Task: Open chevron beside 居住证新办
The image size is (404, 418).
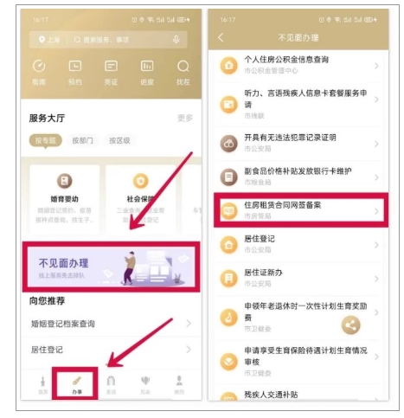Action: click(376, 279)
